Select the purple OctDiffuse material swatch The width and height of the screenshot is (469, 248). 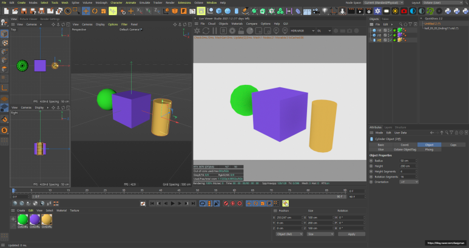point(35,220)
